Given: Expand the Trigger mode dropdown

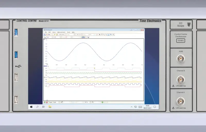Looking at the screenshot, I should click(x=59, y=102).
